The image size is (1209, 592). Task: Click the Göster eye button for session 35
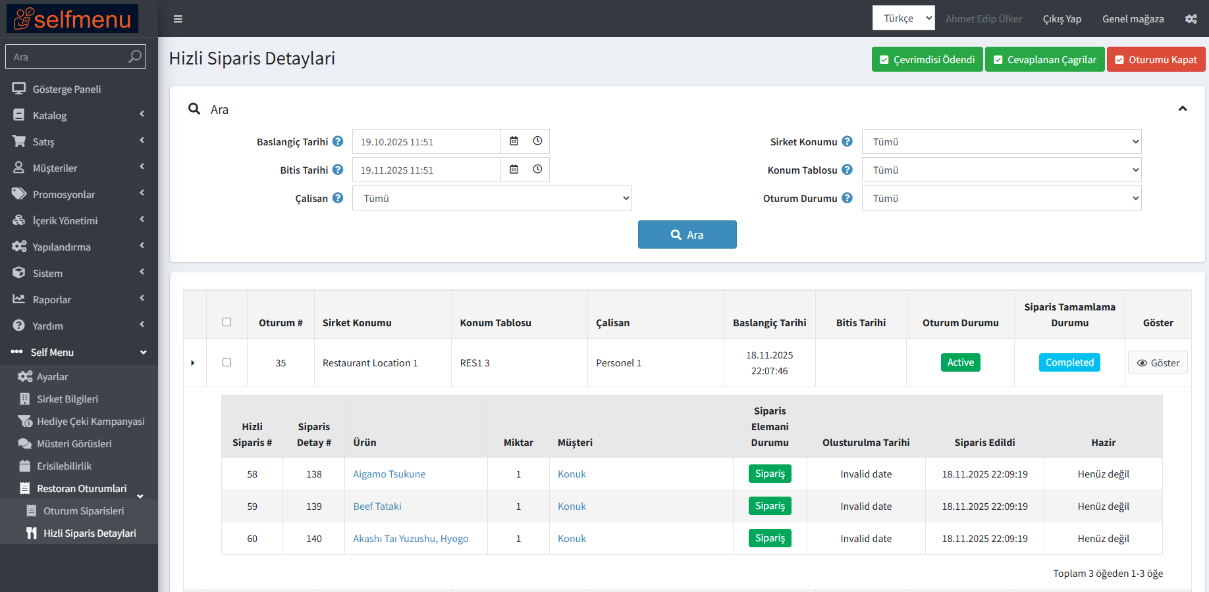pos(1158,363)
